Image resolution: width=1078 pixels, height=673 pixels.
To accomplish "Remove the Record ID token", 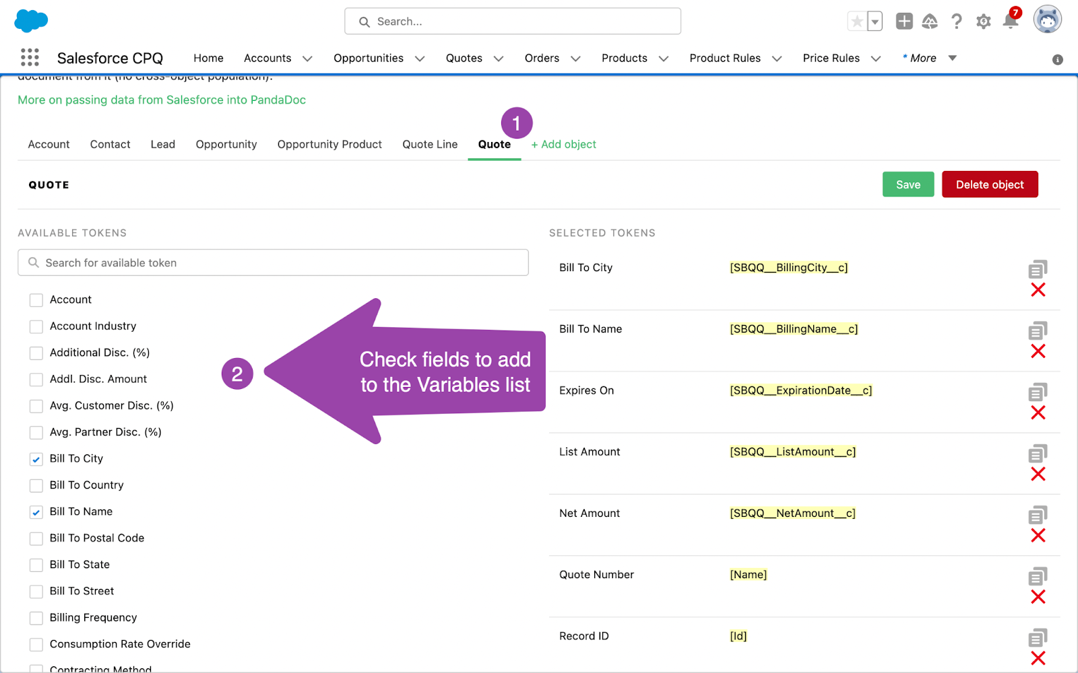I will click(1038, 658).
